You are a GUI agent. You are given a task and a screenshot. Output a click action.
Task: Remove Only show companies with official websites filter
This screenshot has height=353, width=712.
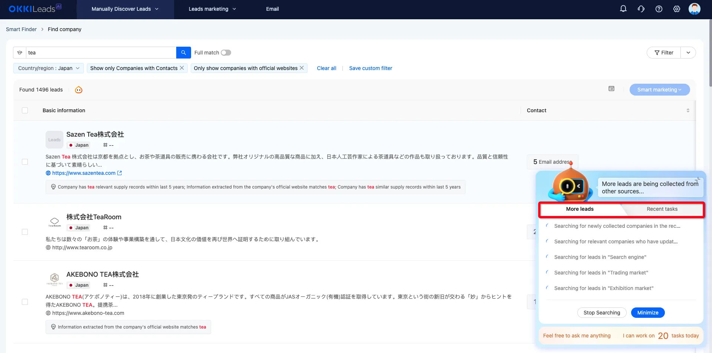[302, 68]
